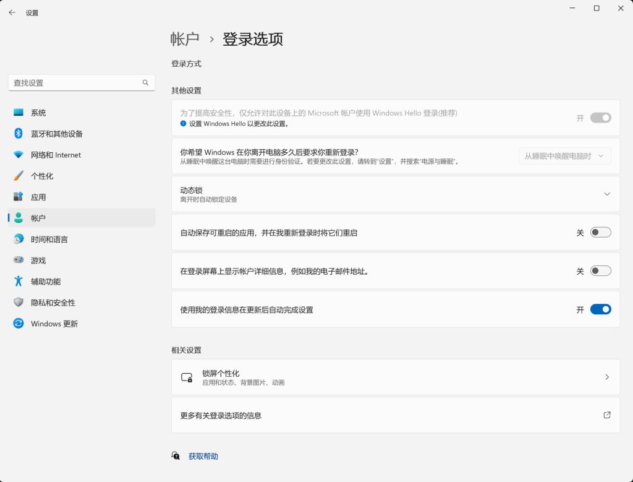Open Windows 更新 page
The height and width of the screenshot is (482, 633).
82,323
